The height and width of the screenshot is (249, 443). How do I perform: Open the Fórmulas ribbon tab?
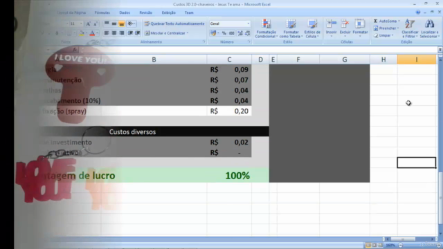tap(102, 12)
